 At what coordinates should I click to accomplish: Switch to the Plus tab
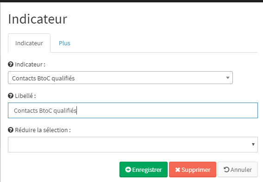point(64,43)
